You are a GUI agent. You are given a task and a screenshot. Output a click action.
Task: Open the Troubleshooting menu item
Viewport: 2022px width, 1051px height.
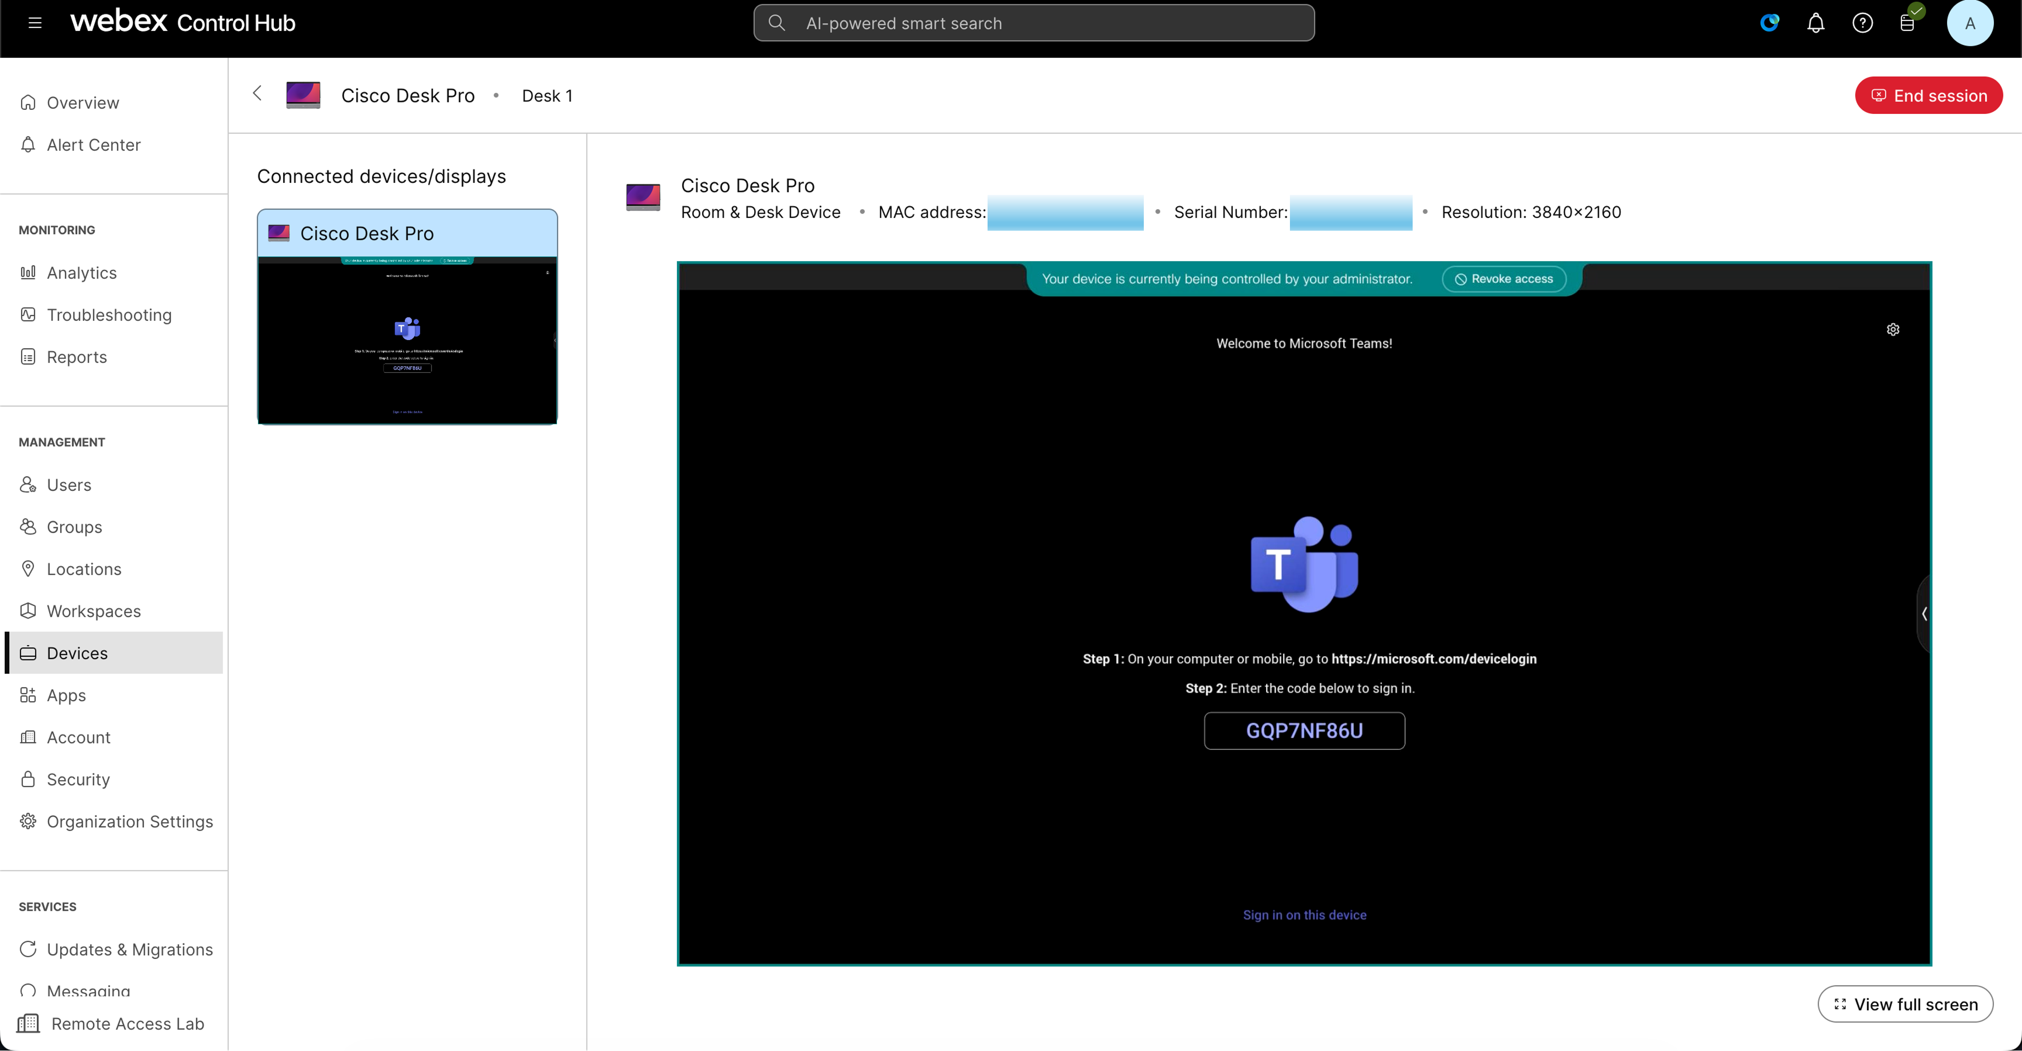click(109, 315)
